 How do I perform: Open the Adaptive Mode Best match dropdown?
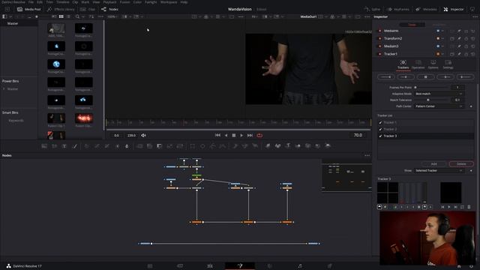pyautogui.click(x=439, y=94)
